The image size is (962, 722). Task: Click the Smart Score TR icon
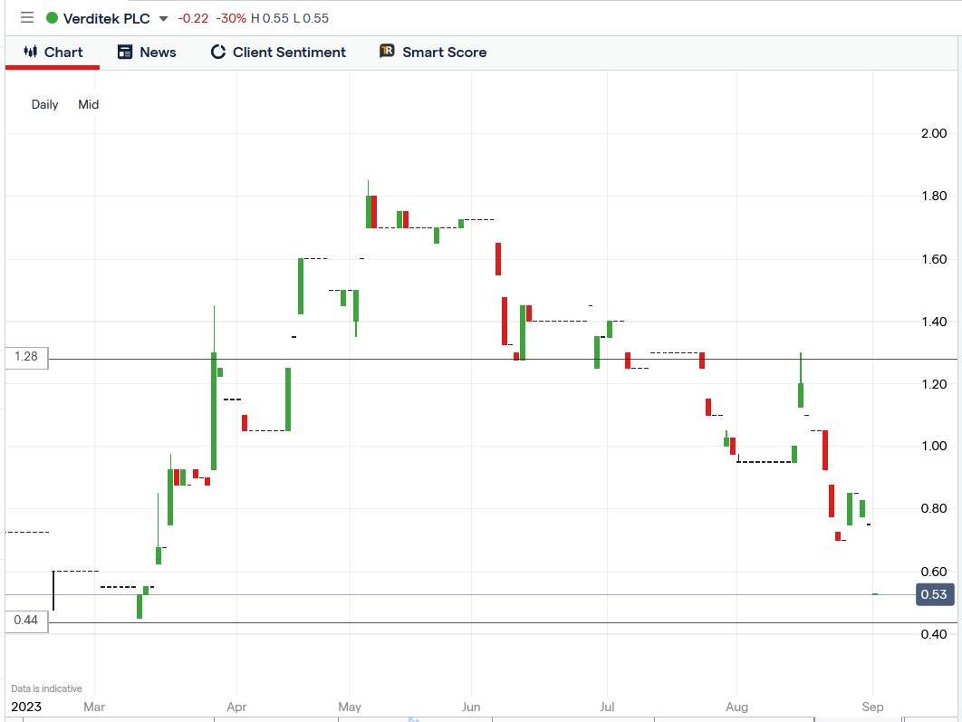coord(387,52)
